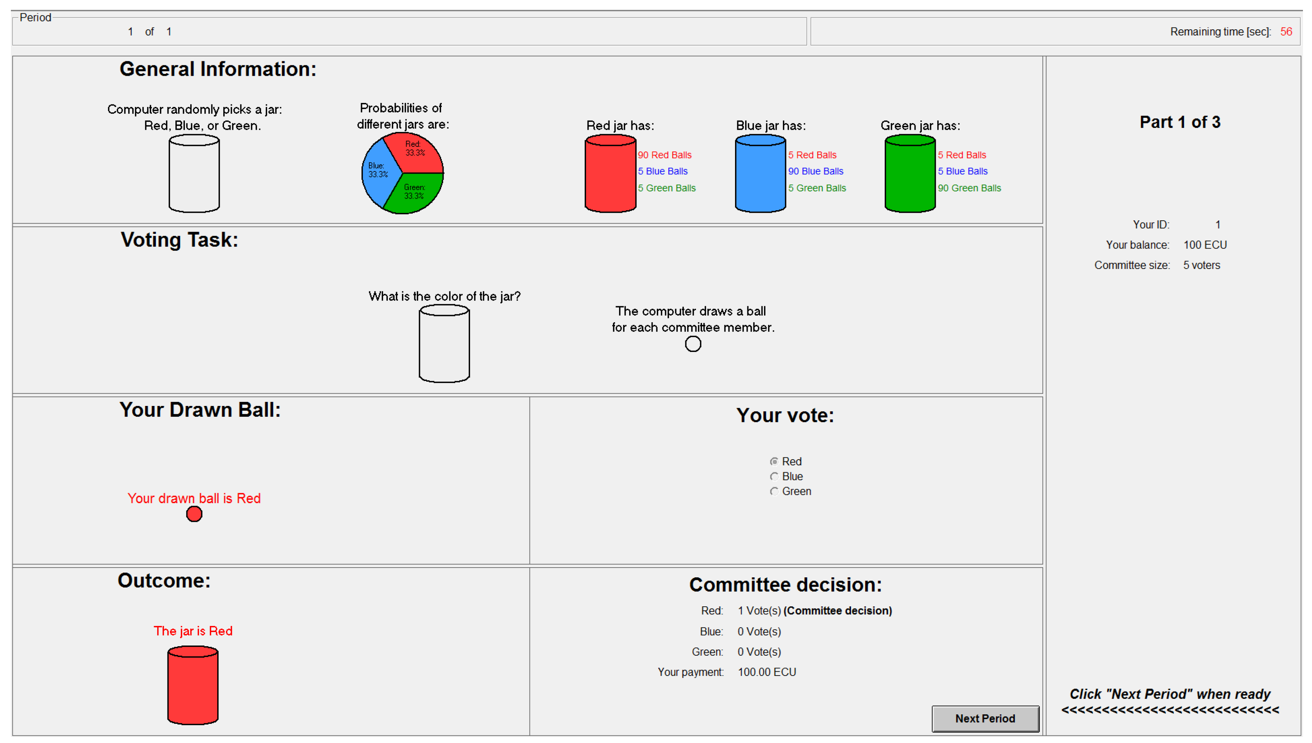Select the Green vote radio button

[774, 491]
